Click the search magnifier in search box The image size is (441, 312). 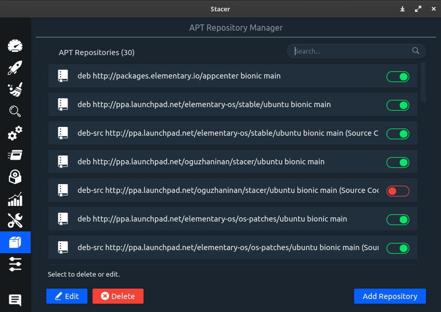(x=416, y=50)
